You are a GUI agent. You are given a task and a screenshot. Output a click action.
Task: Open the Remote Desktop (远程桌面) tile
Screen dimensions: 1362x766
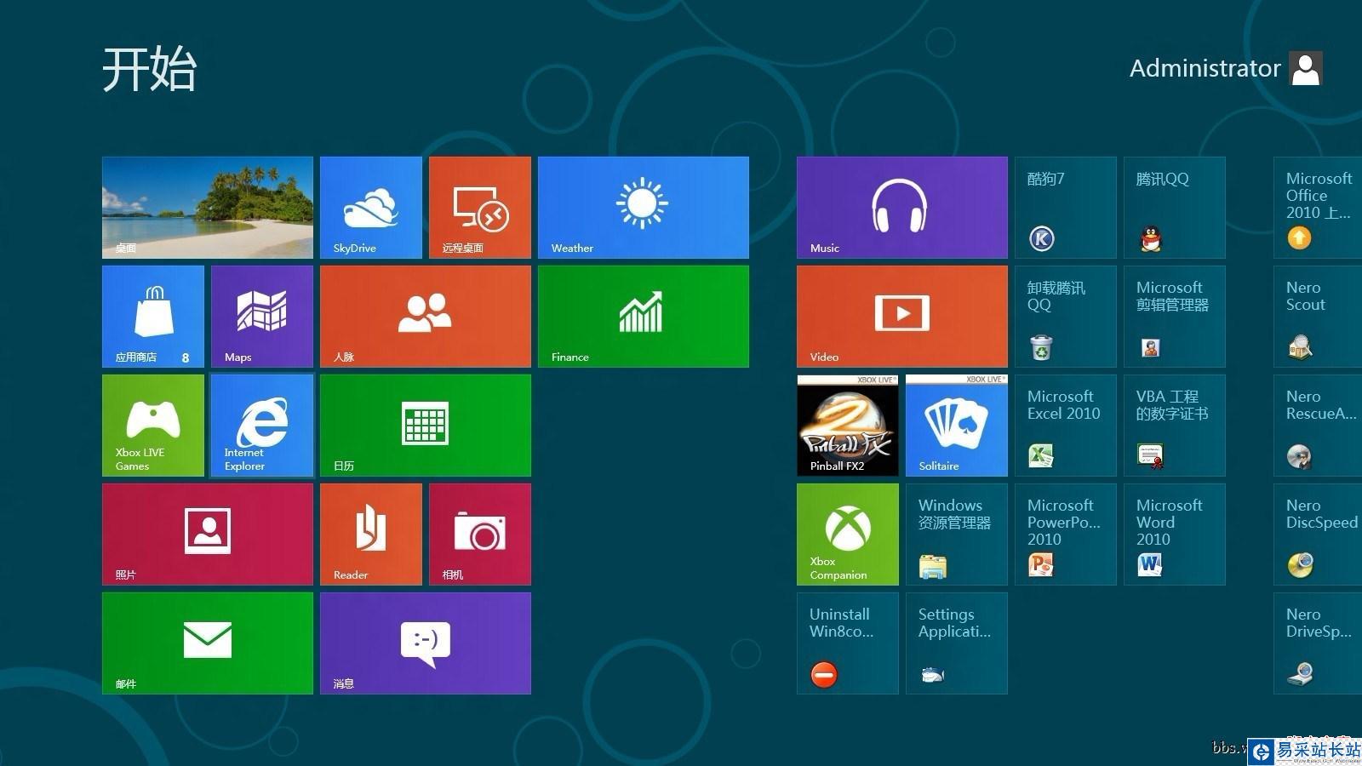point(480,208)
